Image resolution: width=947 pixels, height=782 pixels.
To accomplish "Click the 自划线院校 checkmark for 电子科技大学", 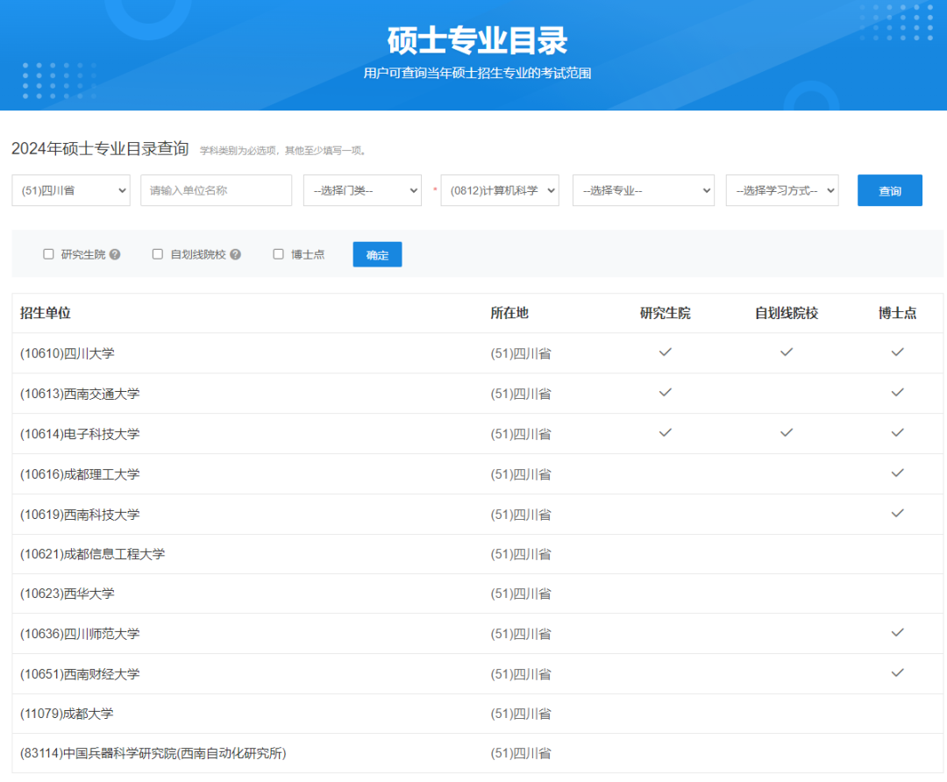I will coord(787,433).
